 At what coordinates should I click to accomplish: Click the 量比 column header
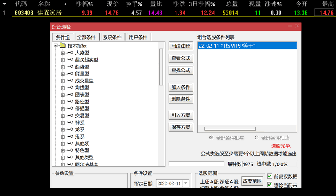[156, 4]
